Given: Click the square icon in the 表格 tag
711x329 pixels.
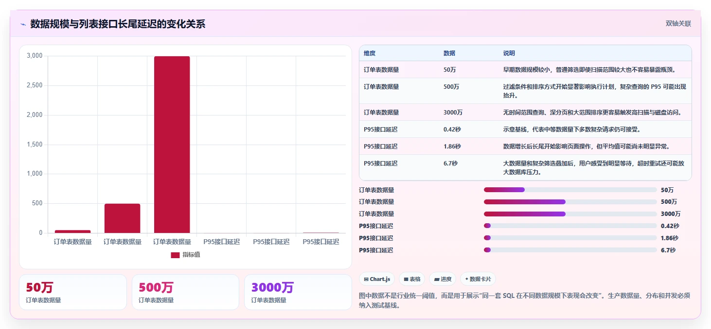Looking at the screenshot, I should (x=406, y=280).
